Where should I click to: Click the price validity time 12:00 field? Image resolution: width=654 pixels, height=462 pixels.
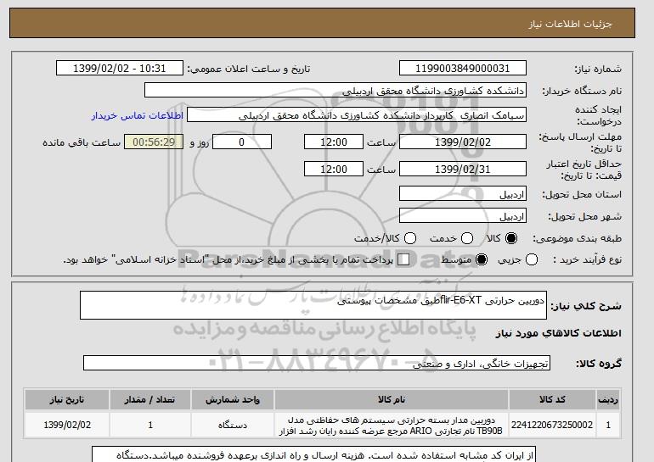334,169
